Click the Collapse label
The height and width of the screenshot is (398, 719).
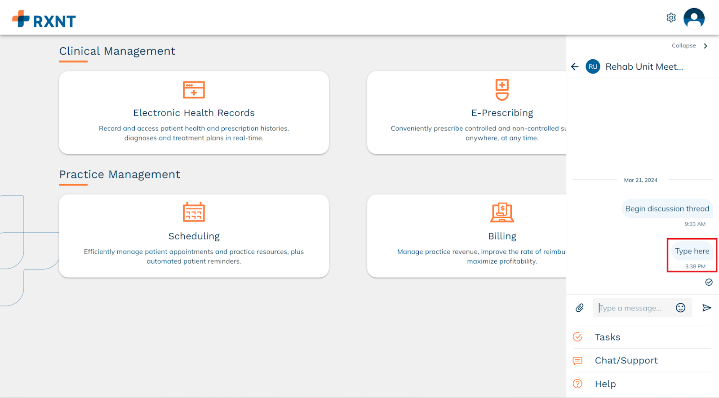pos(683,46)
